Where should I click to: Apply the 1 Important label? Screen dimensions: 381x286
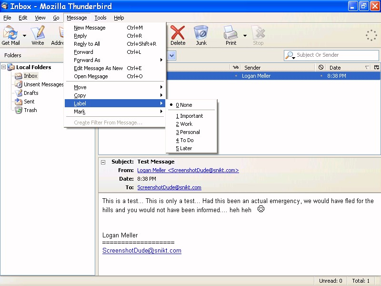click(191, 116)
